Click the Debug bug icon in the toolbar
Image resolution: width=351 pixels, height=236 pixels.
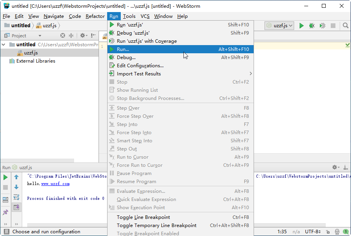point(312,26)
